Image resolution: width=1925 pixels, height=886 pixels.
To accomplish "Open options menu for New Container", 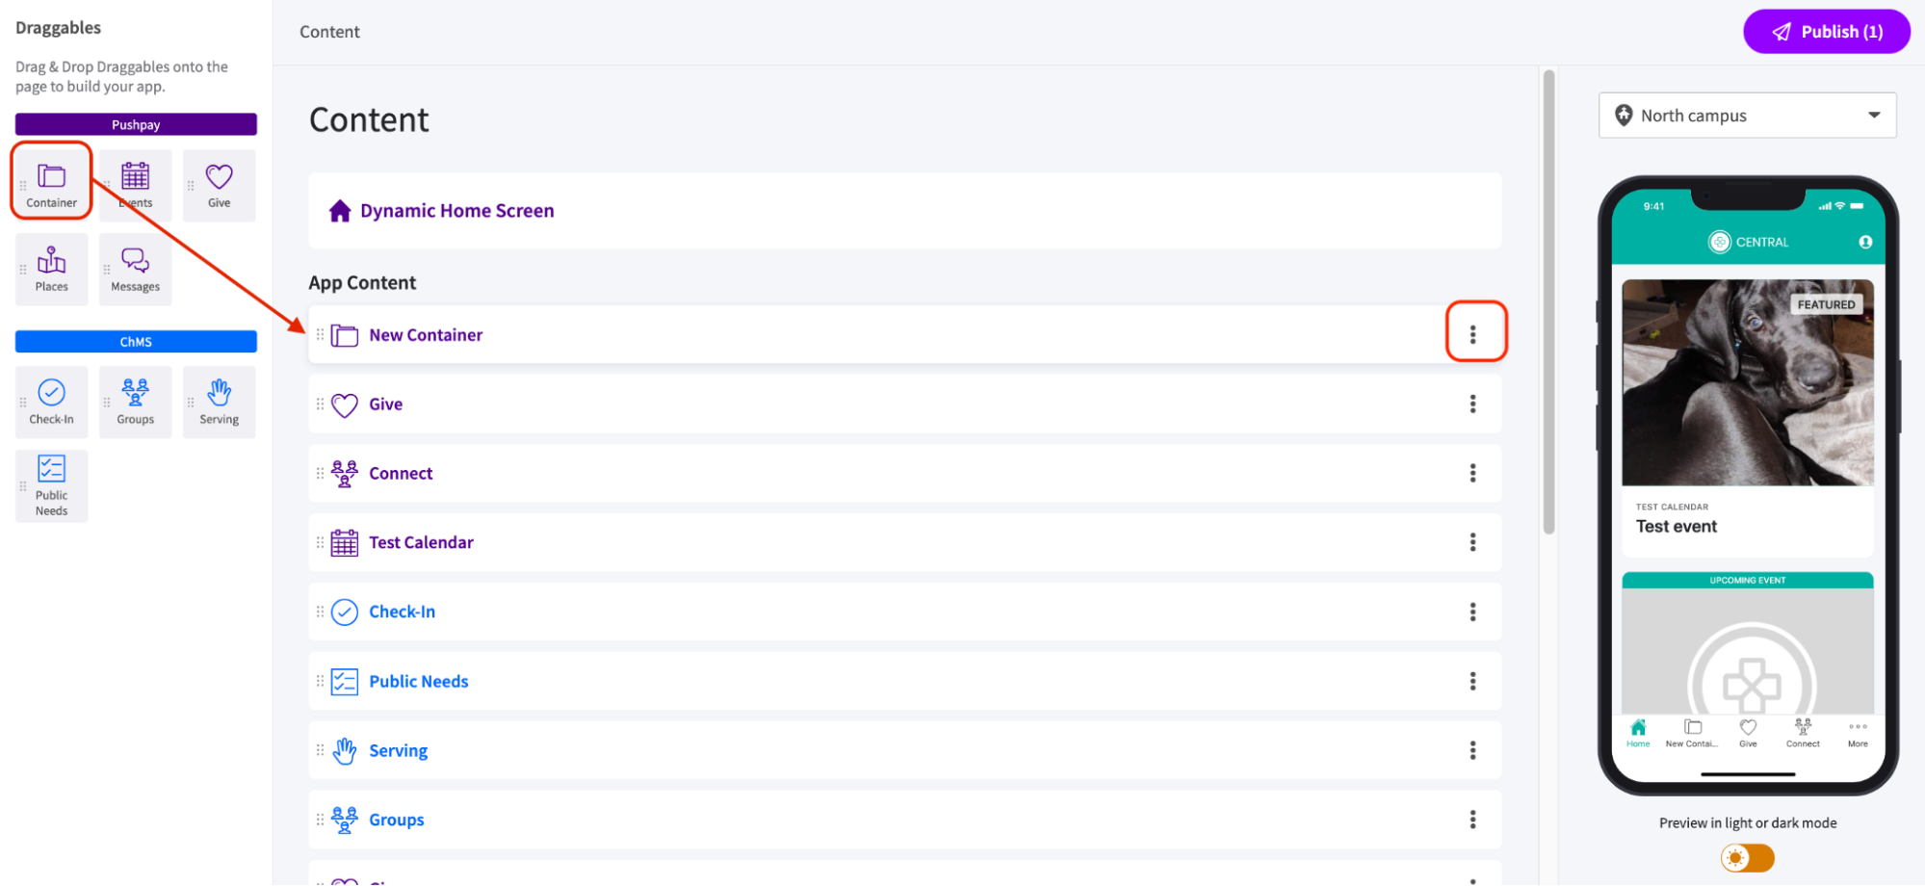I will (x=1472, y=334).
